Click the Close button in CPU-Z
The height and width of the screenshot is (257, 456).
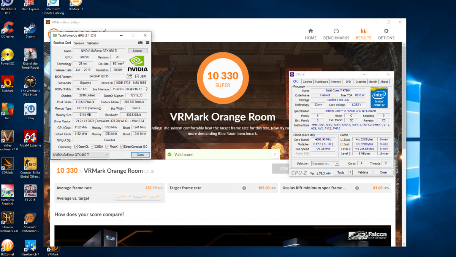[383, 172]
